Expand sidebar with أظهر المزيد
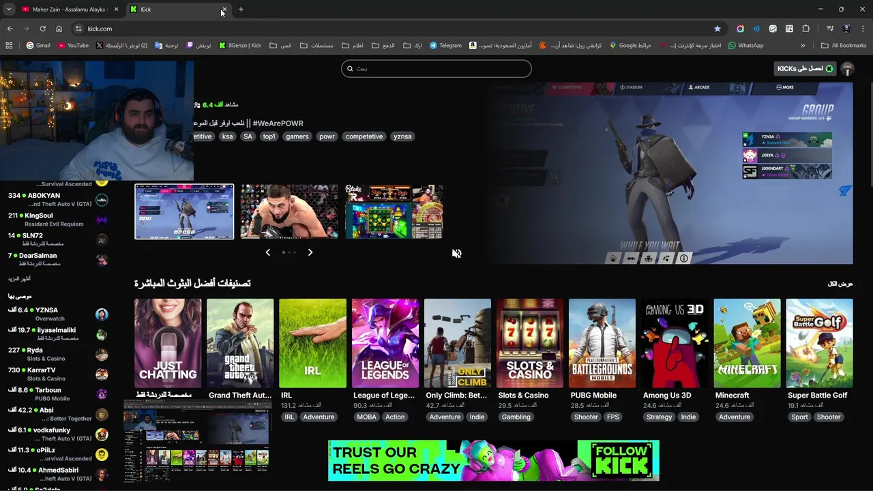The height and width of the screenshot is (491, 873). (x=19, y=278)
